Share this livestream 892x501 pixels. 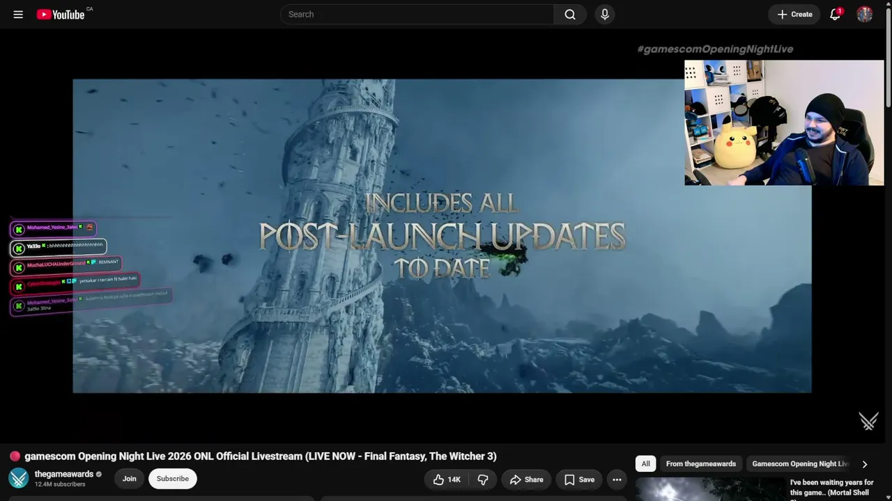click(526, 479)
